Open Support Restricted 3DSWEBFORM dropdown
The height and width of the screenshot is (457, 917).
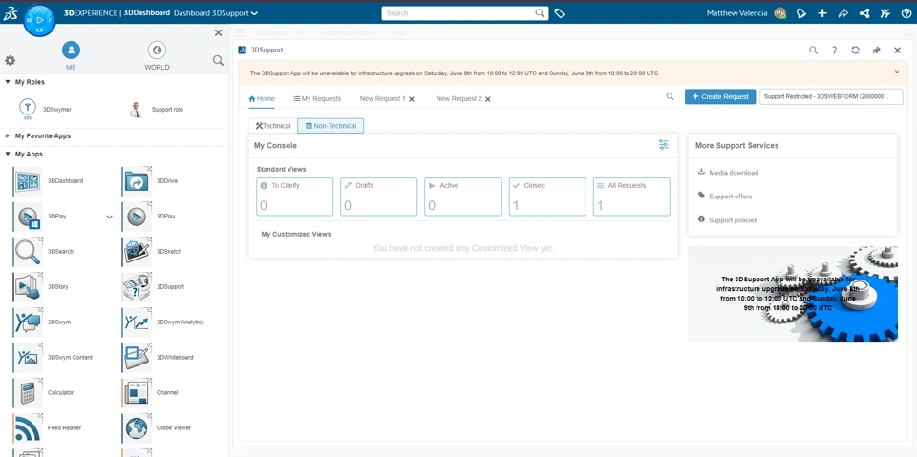831,97
